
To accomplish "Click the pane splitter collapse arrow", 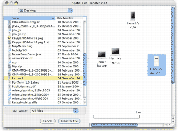I will (x=88, y=59).
